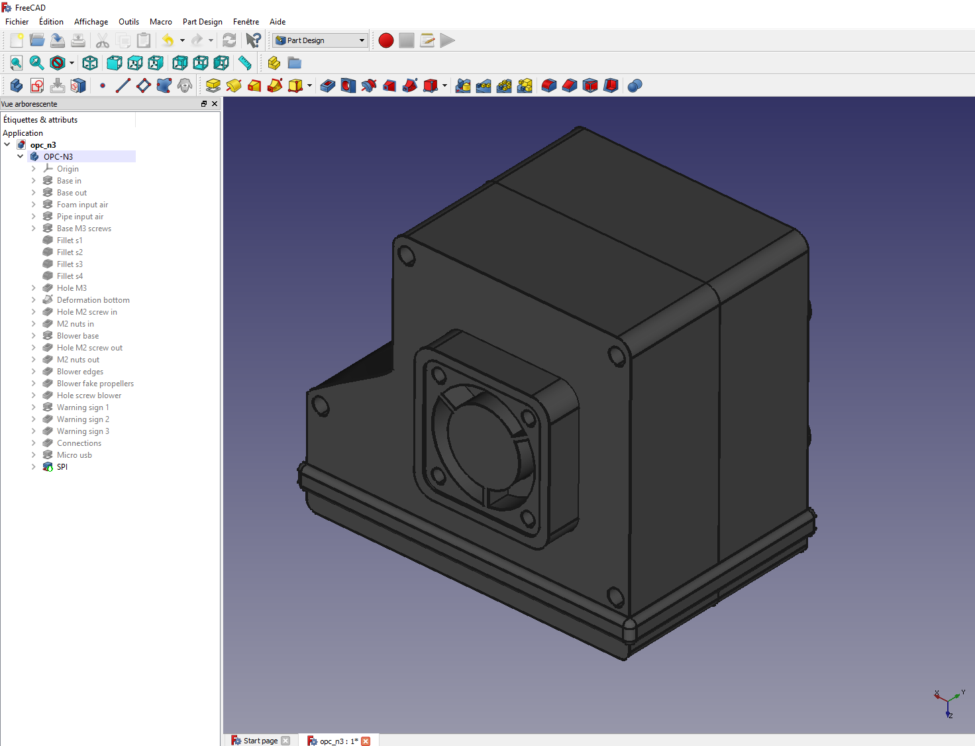Fit all content in view

17,63
